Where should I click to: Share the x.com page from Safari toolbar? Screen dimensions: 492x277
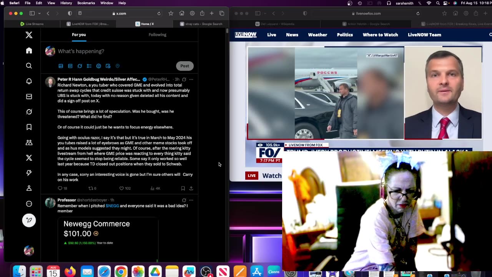tap(202, 13)
